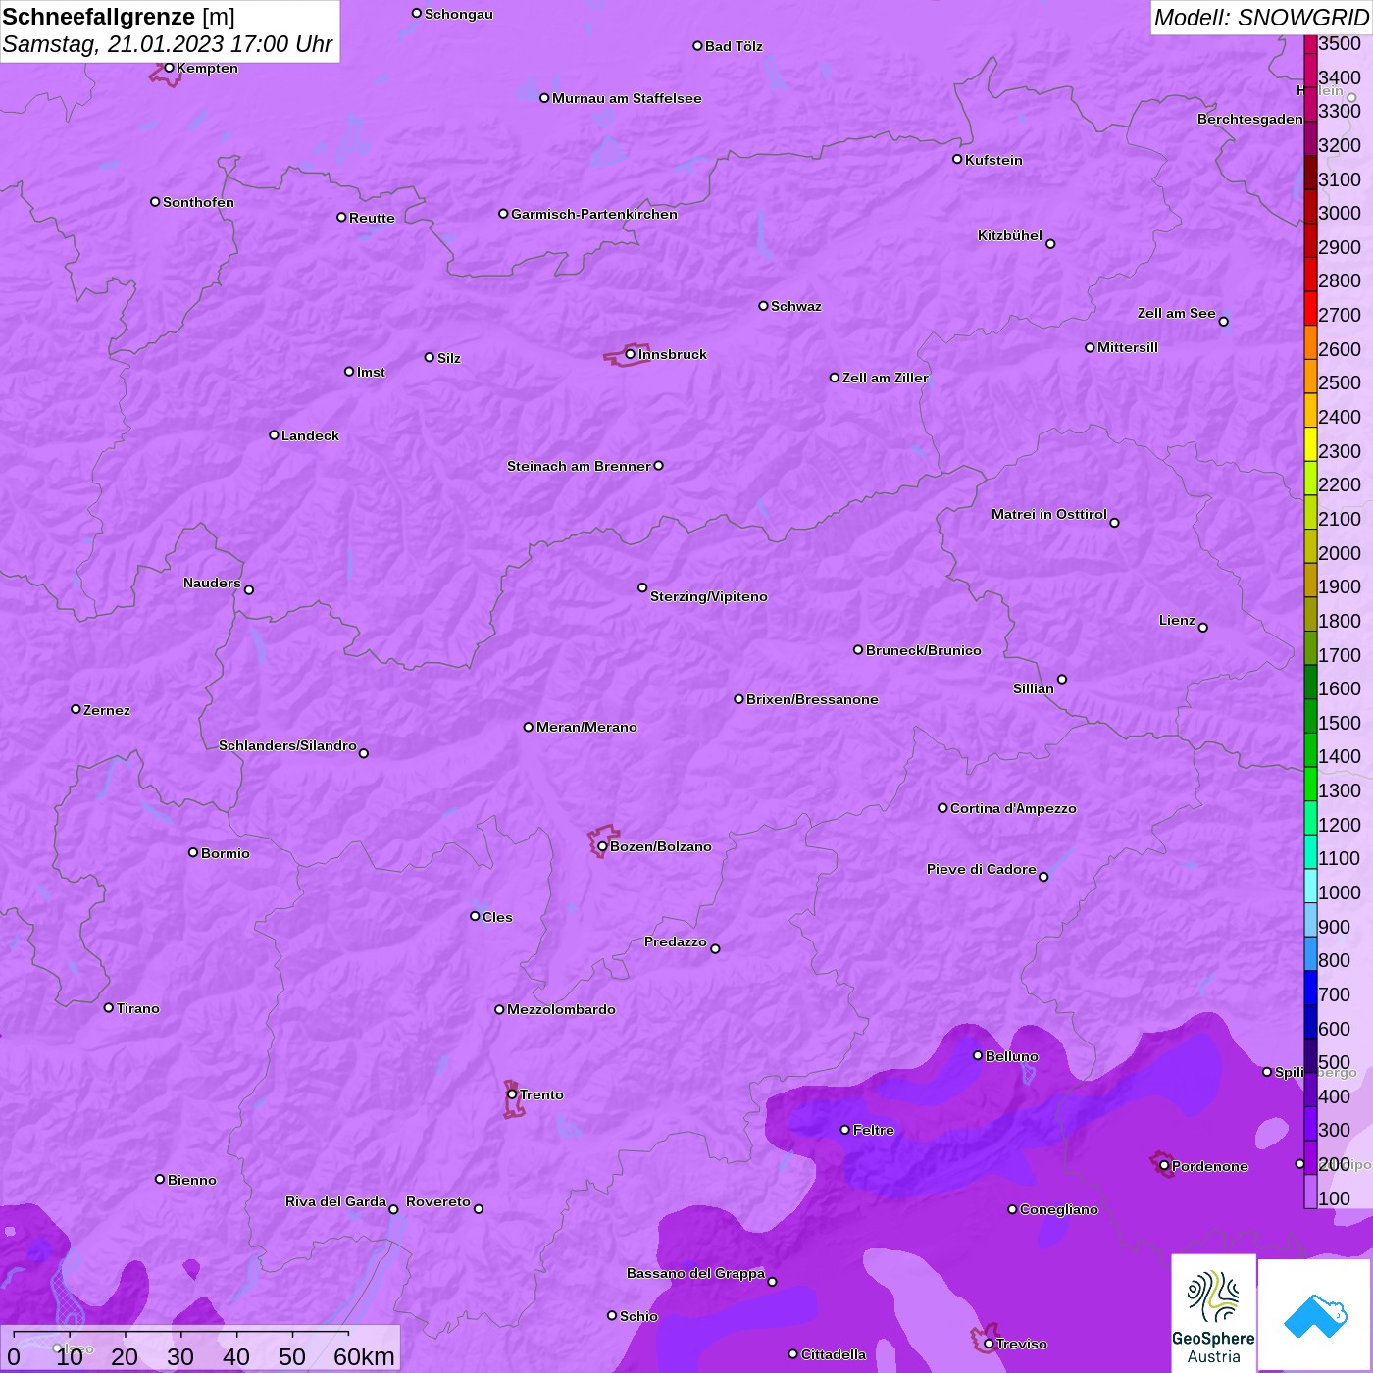Click the Conegliano label

(x=1058, y=1209)
